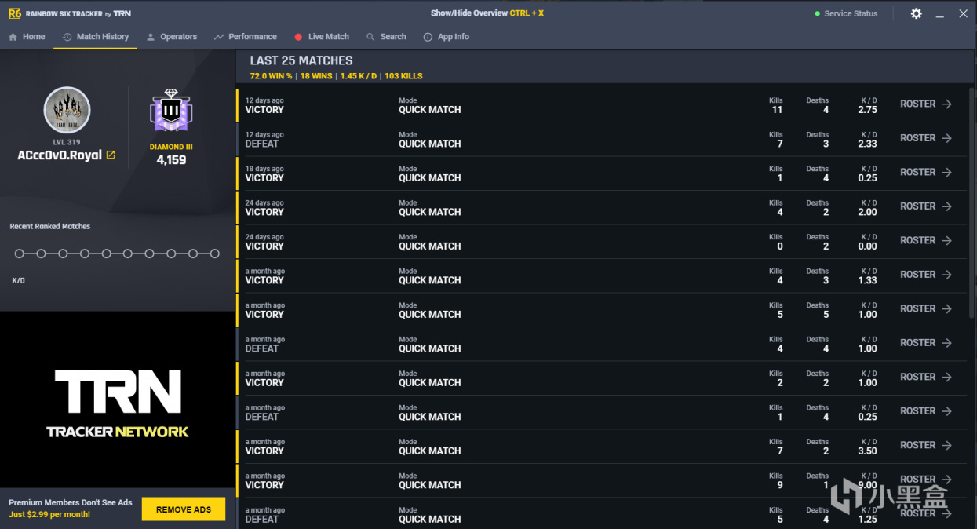Image resolution: width=977 pixels, height=529 pixels.
Task: Click the 1.45 K / D stat
Action: [x=359, y=76]
